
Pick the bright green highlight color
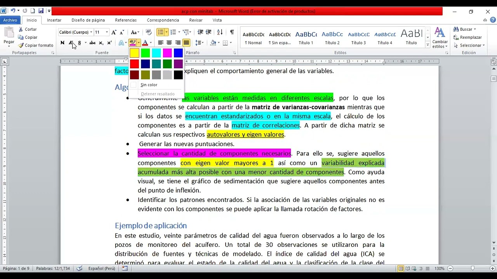pyautogui.click(x=146, y=53)
